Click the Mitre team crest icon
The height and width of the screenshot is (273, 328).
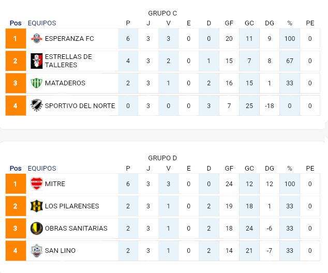[x=36, y=184]
